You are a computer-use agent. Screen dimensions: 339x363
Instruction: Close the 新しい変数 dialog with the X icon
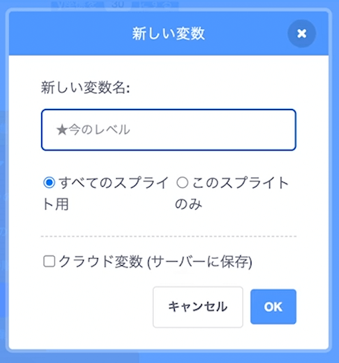click(x=301, y=34)
